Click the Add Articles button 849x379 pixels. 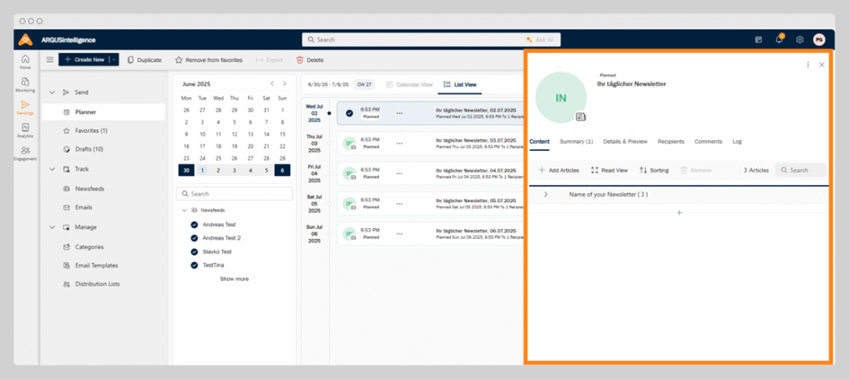pyautogui.click(x=559, y=170)
